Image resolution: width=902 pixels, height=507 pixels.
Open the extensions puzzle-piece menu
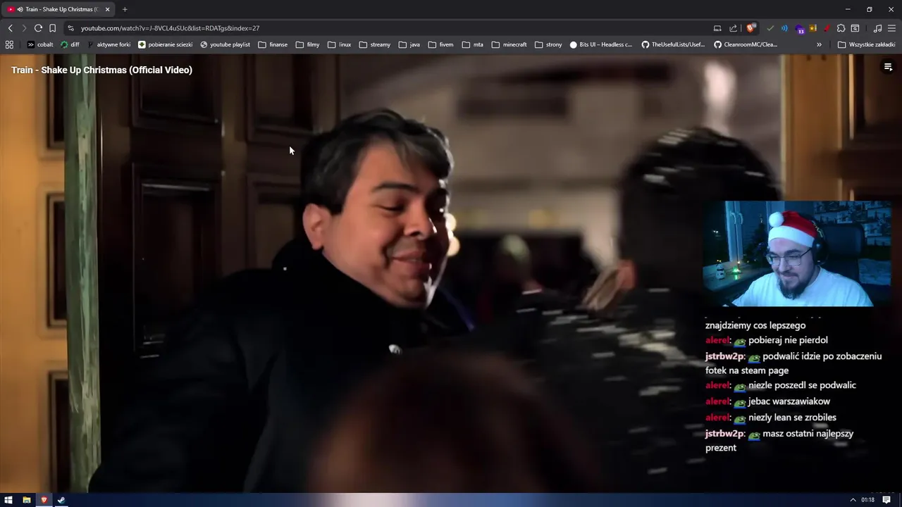coord(841,28)
